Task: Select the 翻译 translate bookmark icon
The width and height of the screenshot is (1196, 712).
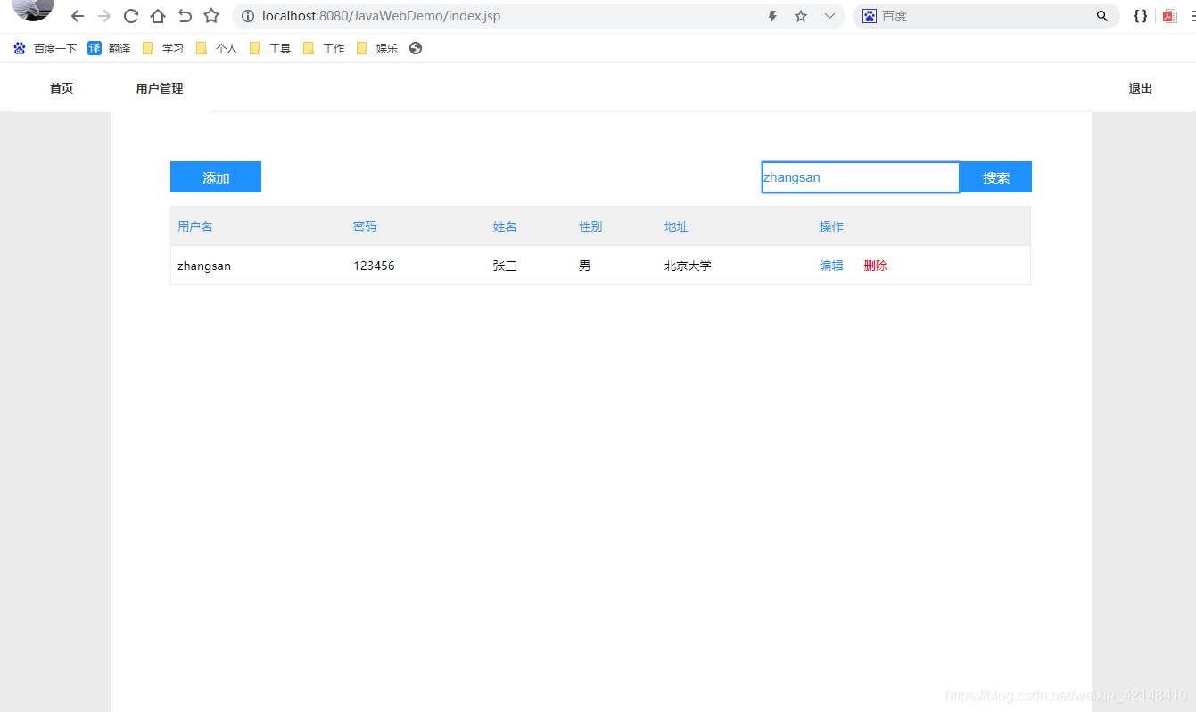Action: 95,48
